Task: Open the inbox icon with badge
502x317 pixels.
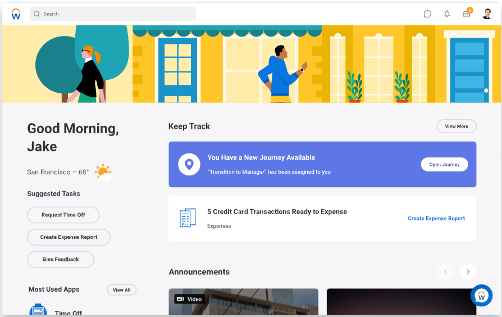Action: (467, 13)
